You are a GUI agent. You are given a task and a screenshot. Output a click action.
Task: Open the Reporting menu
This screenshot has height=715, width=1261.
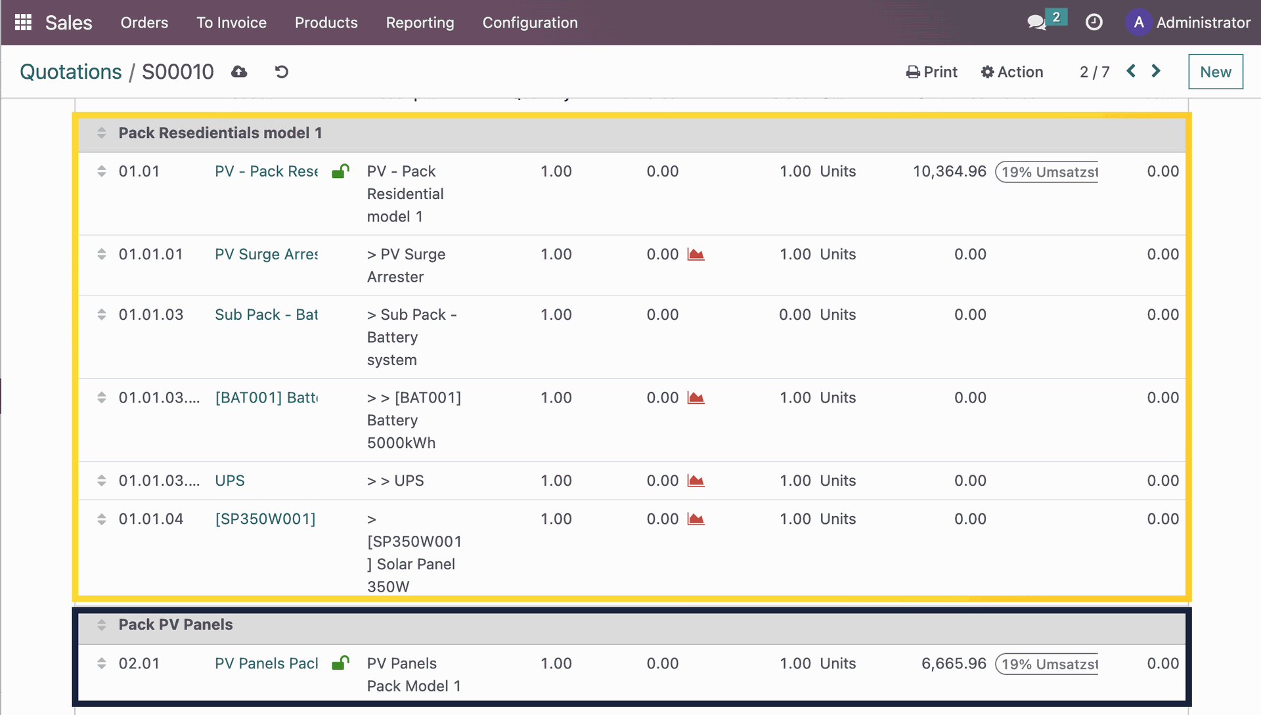pyautogui.click(x=420, y=22)
